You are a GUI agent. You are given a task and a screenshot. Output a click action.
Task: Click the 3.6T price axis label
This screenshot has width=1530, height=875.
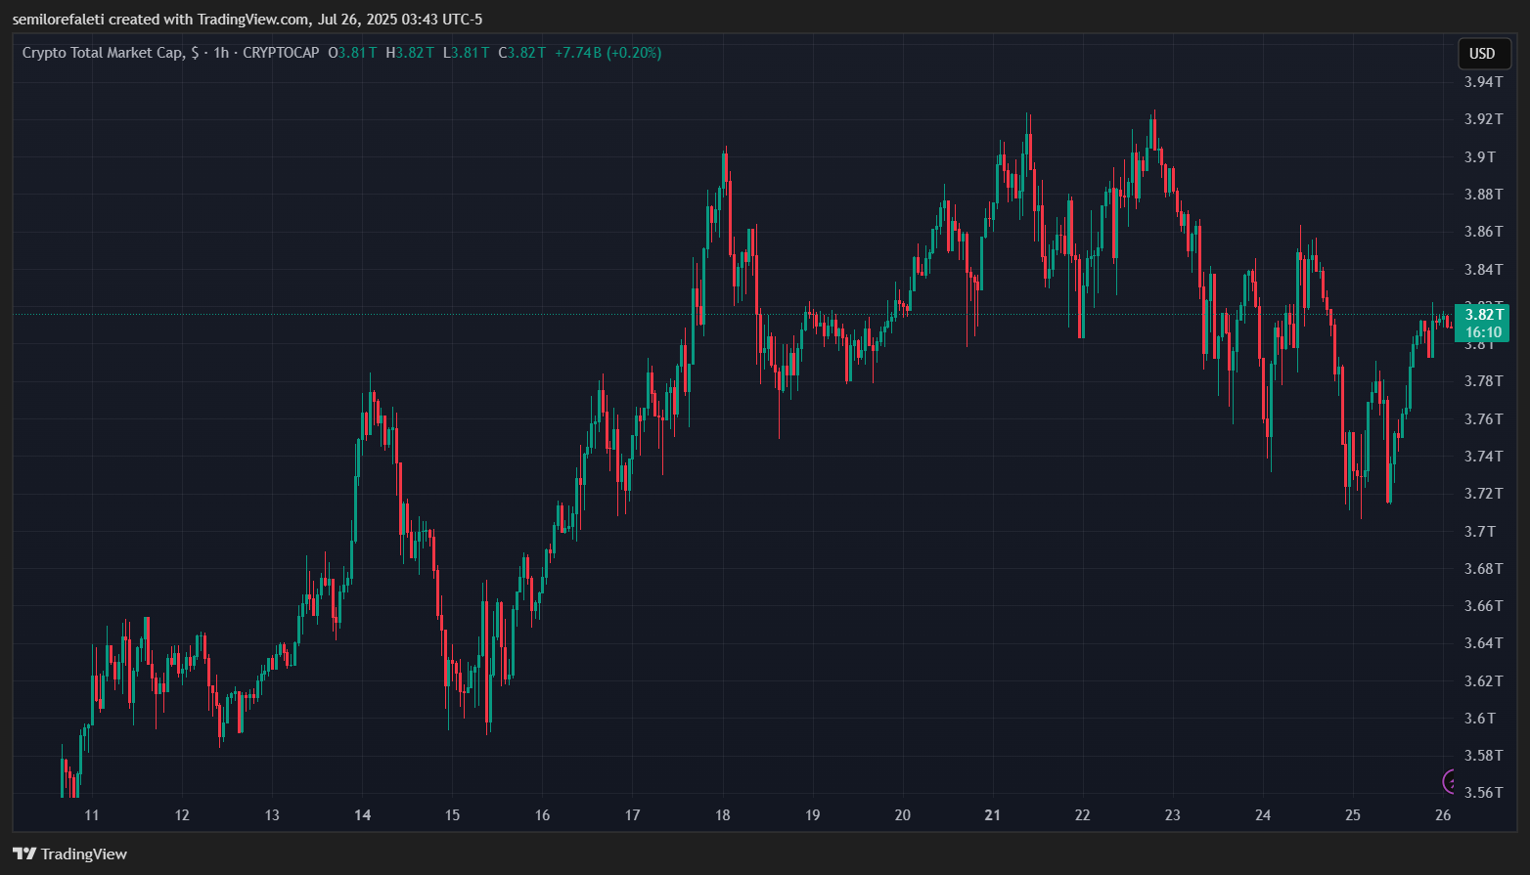pos(1479,719)
